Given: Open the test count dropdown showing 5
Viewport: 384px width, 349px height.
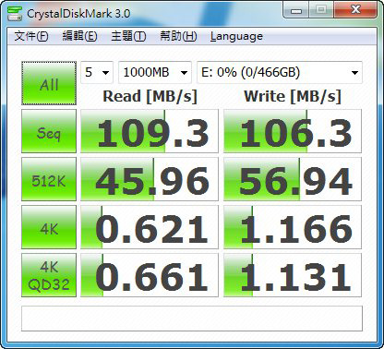Looking at the screenshot, I should (97, 73).
